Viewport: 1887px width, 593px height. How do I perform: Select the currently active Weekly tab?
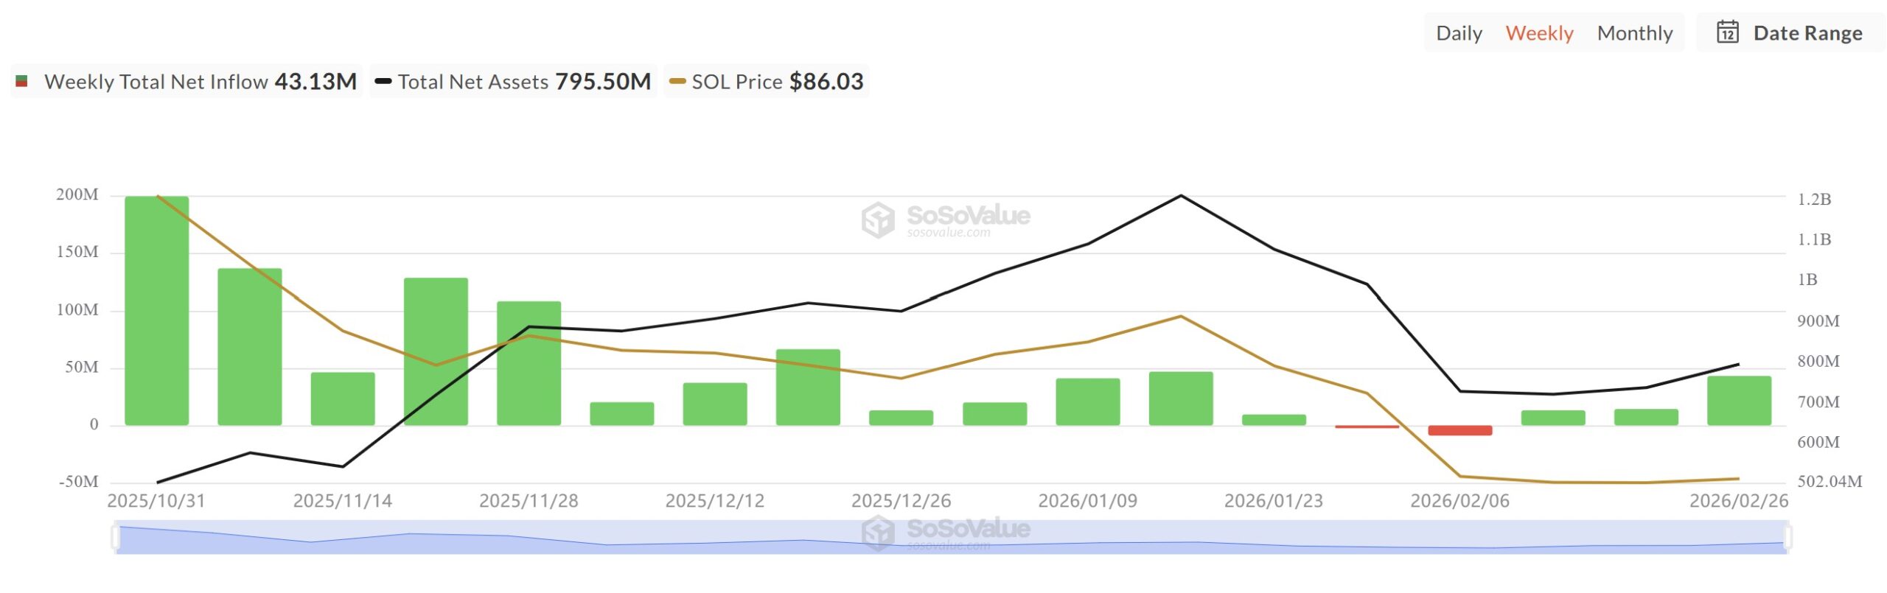1539,32
